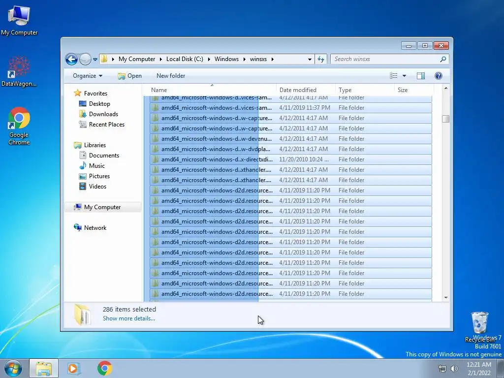Expand the arrow after Windows breadcrumb
This screenshot has height=378, width=504.
(244, 59)
